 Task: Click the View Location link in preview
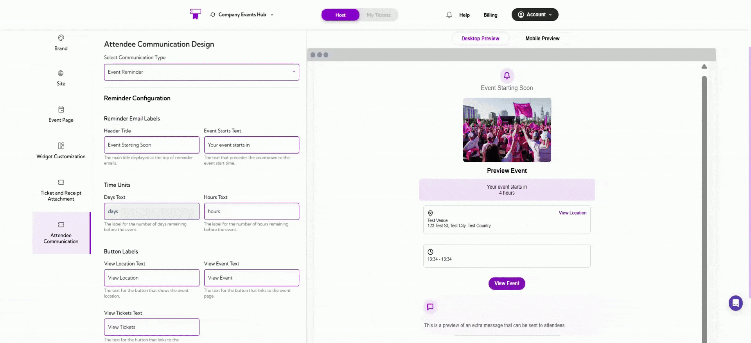pyautogui.click(x=573, y=213)
